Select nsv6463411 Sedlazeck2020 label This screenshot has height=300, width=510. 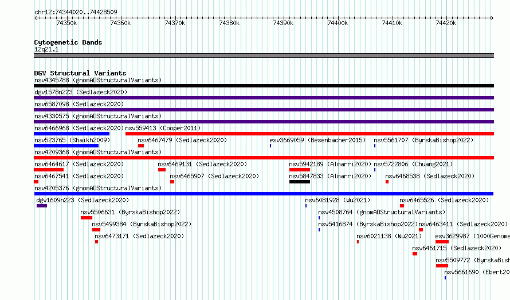463,224
